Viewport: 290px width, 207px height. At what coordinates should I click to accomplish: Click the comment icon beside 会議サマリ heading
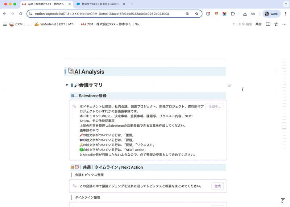[x=229, y=85]
